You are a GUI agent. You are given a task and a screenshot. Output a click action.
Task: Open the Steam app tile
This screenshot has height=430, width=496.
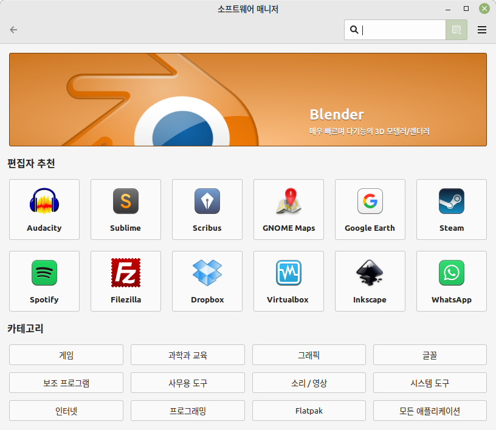(452, 210)
